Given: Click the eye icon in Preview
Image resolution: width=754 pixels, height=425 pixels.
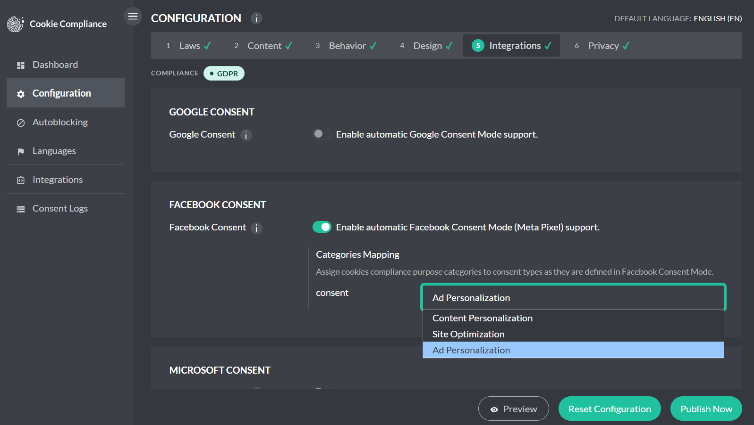Looking at the screenshot, I should pyautogui.click(x=494, y=409).
